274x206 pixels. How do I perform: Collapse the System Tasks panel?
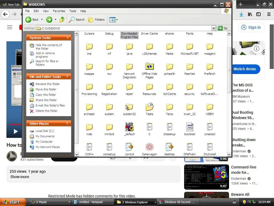click(x=67, y=38)
